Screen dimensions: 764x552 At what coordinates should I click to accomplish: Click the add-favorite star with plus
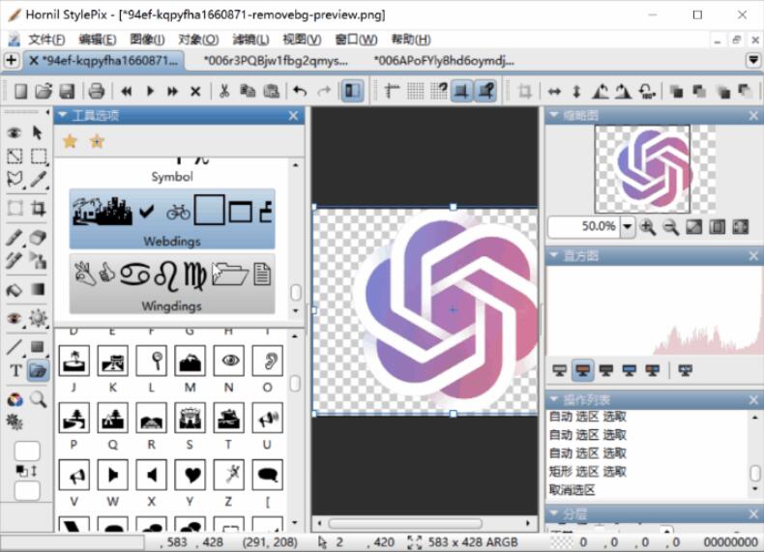pyautogui.click(x=97, y=142)
